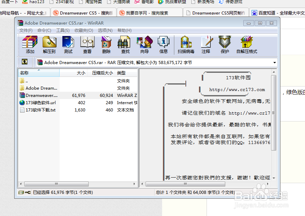Open the 帮助(H) menu

(124, 30)
